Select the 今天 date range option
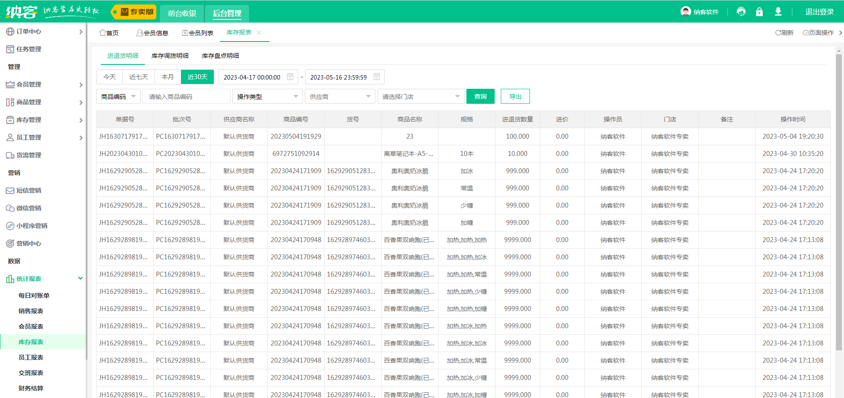Viewport: 844px width, 398px height. coord(110,77)
